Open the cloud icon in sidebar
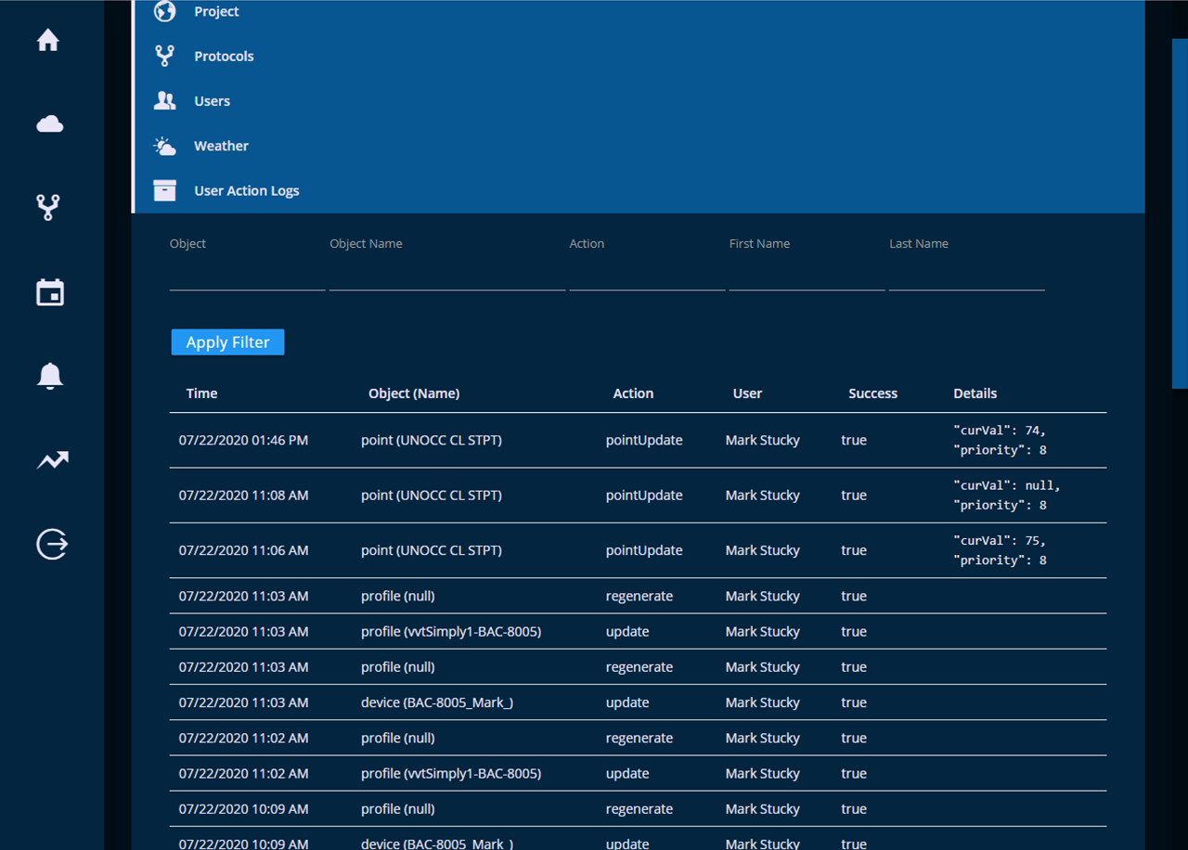The height and width of the screenshot is (850, 1188). (49, 123)
